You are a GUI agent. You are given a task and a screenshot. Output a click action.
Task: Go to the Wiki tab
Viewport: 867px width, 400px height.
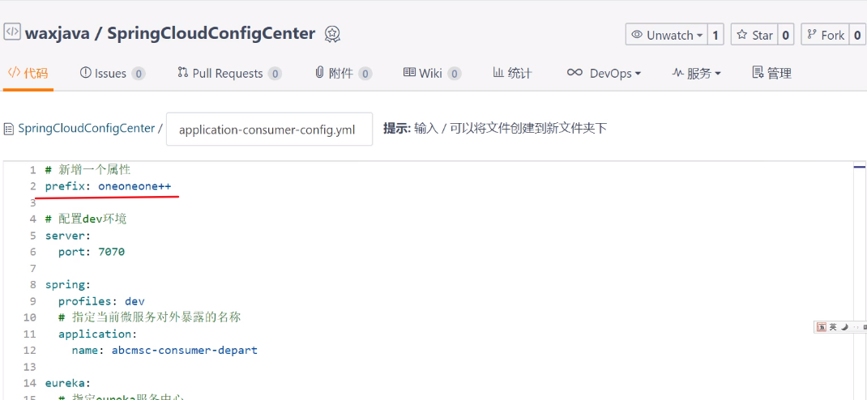tap(430, 73)
